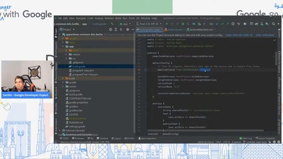
Task: Click the 4 spaces indent widget
Action: [x=236, y=142]
